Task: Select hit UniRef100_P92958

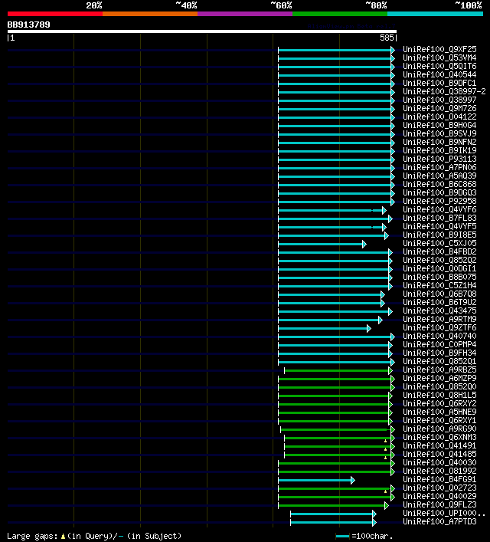Action: coord(439,201)
